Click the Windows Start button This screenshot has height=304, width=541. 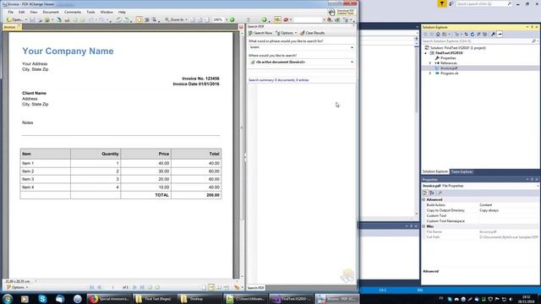[x=8, y=299]
